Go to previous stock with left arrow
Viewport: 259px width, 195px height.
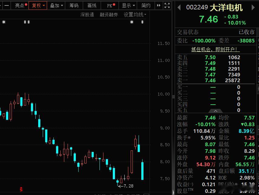tap(179, 8)
